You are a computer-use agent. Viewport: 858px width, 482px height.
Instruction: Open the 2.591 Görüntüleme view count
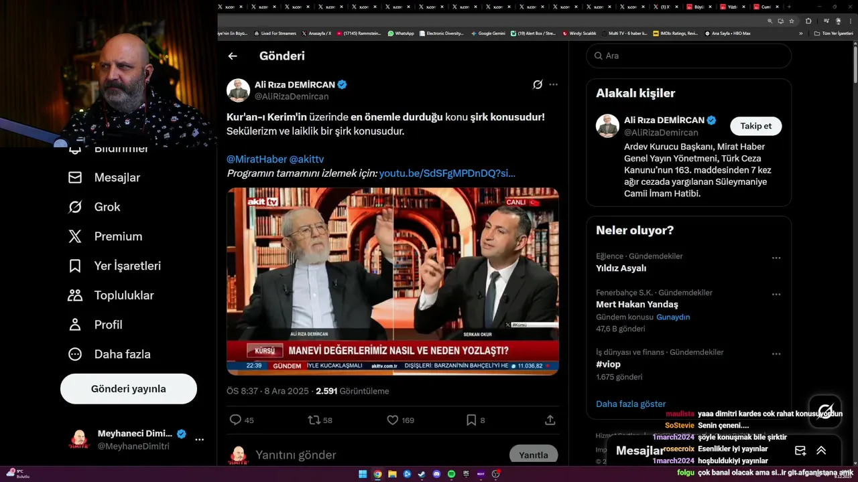(353, 391)
